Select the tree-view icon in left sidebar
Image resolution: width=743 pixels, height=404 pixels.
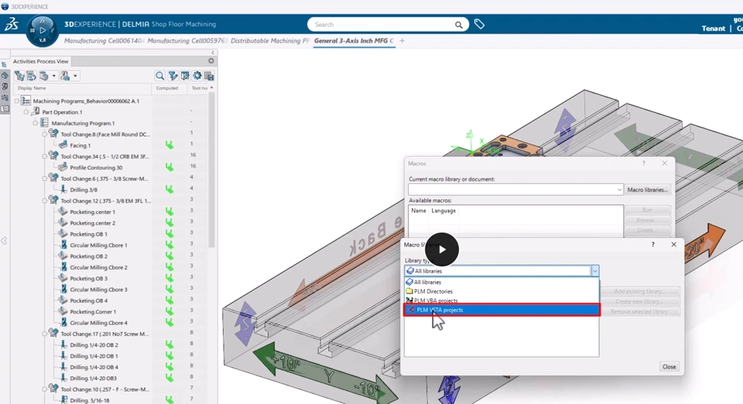pyautogui.click(x=5, y=65)
